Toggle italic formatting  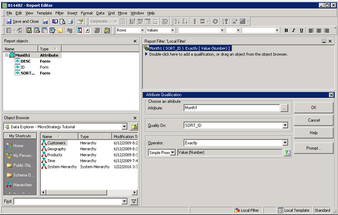click(293, 30)
